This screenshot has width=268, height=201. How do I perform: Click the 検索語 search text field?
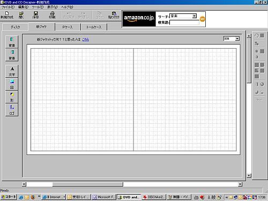click(184, 23)
